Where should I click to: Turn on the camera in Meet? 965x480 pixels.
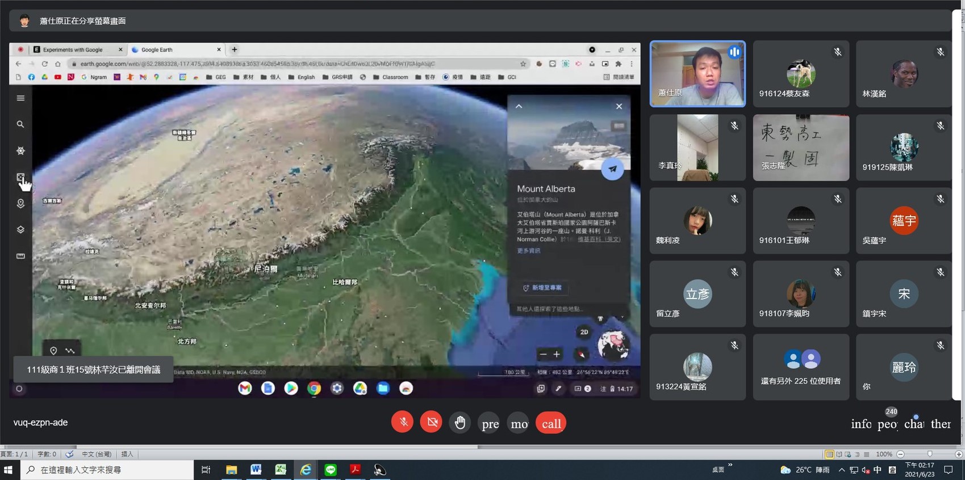431,423
